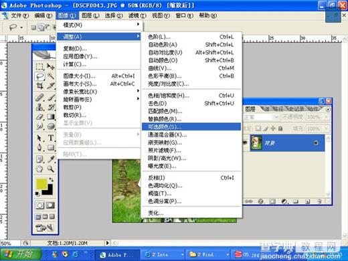Select the Crop tool
This screenshot has width=348, height=261.
(x=39, y=86)
